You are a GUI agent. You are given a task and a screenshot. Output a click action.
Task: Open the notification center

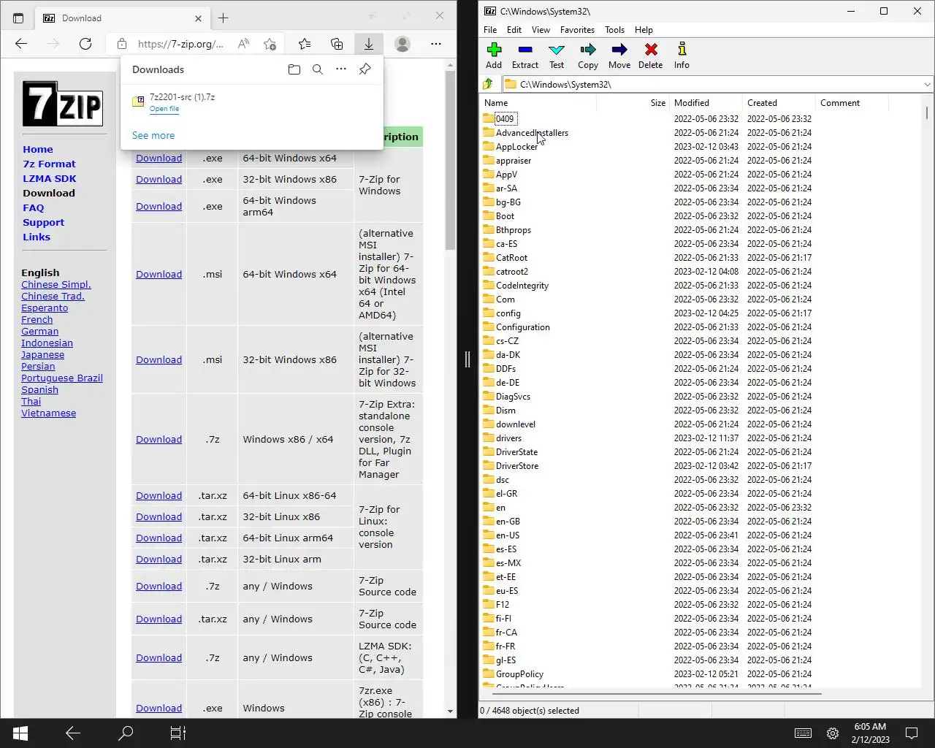click(x=912, y=733)
